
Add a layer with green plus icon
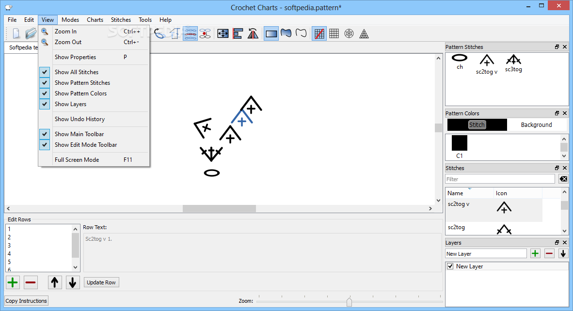535,253
